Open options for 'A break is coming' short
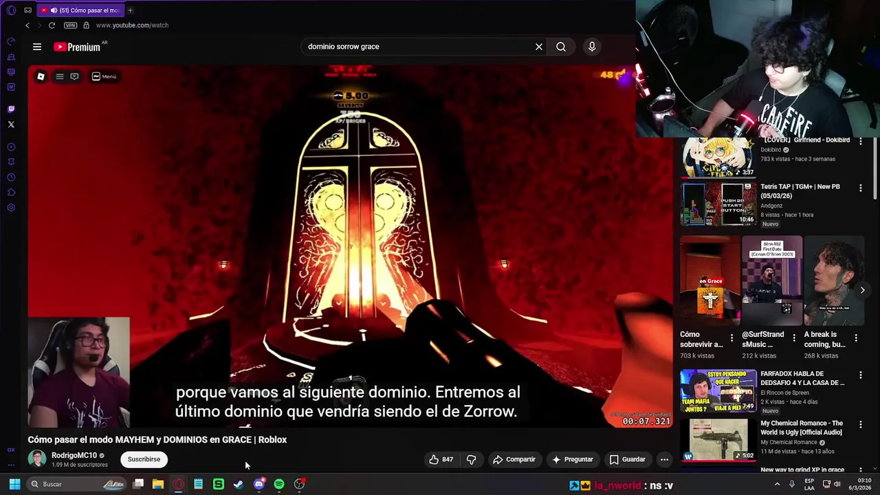 click(x=856, y=338)
